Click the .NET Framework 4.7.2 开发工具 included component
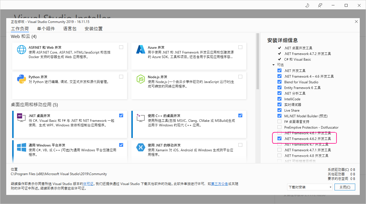The image size is (366, 204). click(x=308, y=54)
